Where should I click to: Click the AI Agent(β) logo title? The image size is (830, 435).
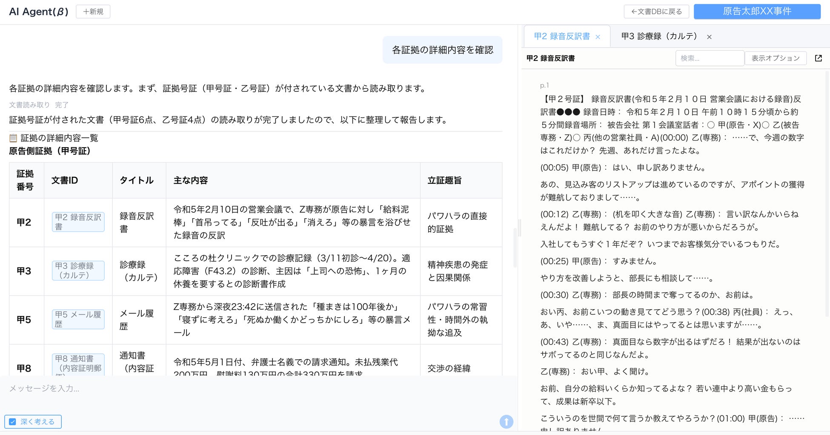point(39,11)
